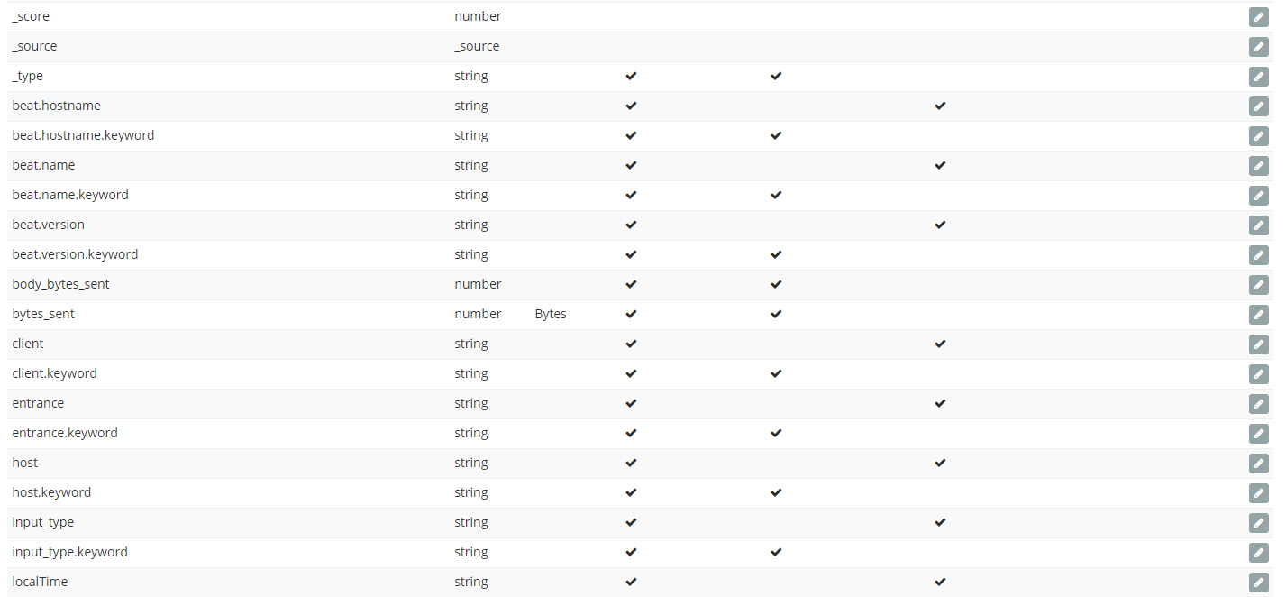Edit the _score field

tap(1258, 17)
